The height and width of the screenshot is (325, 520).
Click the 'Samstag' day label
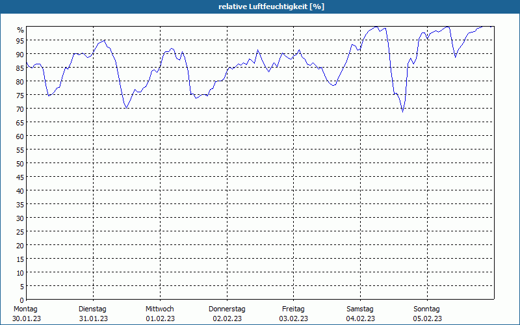(360, 309)
